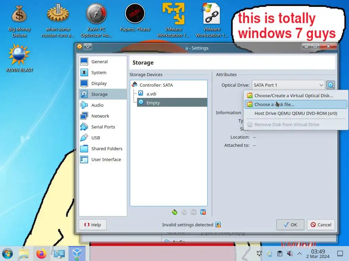Open the Kevin PC Optimizer desktop icon
Screen dimensions: 349x261
[x=96, y=20]
